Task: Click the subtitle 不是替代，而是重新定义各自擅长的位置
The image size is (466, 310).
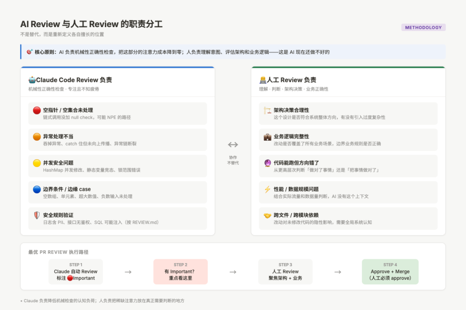Action: [62, 34]
